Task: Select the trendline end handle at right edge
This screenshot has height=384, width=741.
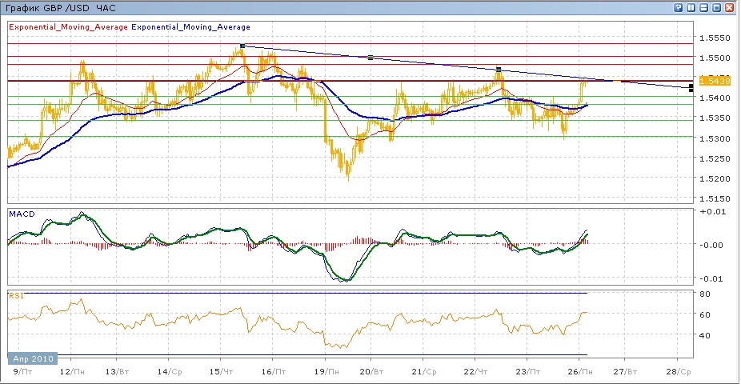Action: pyautogui.click(x=691, y=87)
